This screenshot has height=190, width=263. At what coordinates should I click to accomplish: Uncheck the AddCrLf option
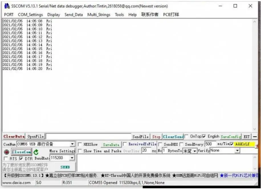[x=231, y=144]
